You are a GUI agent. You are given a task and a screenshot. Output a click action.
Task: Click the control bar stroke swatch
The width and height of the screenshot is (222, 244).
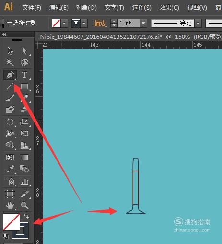click(x=76, y=24)
